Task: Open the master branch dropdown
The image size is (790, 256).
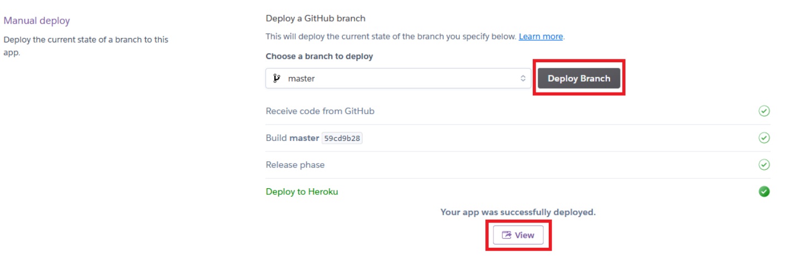Action: (x=397, y=78)
